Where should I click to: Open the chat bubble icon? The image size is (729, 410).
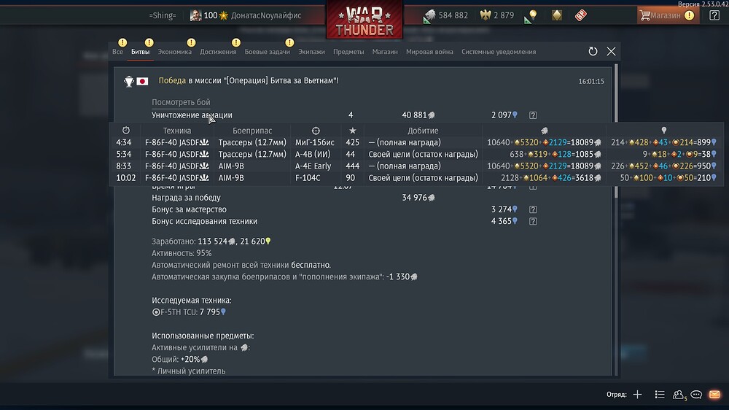(696, 395)
